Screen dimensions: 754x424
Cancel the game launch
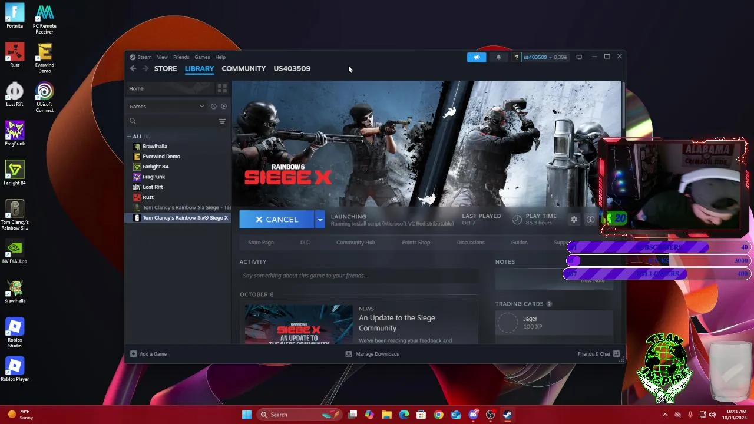[277, 220]
